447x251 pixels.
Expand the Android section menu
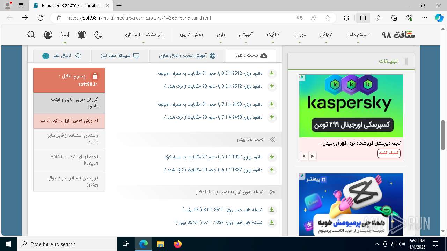191,35
